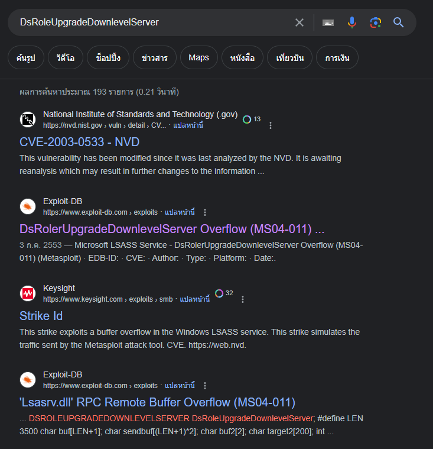Screen dimensions: 433x449
Task: Click the Keysight site favicon
Action: coord(28,293)
